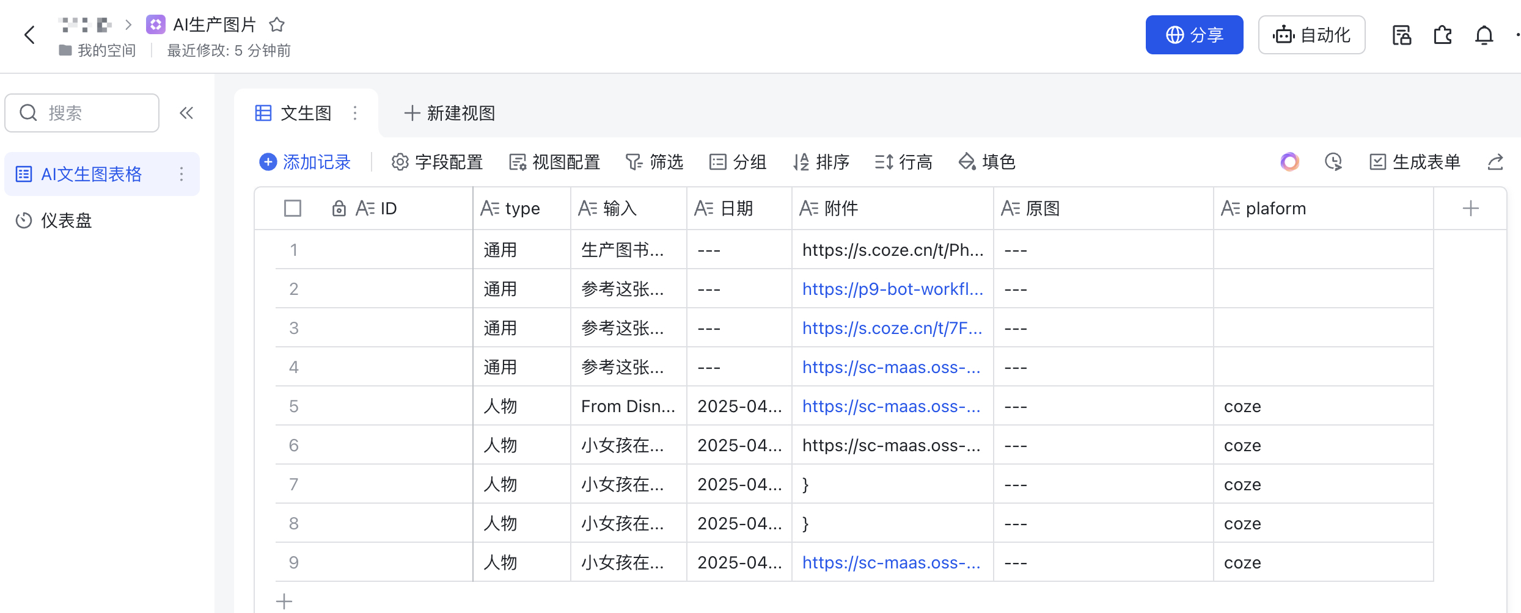
Task: Click the 搜索 search field
Action: [82, 113]
